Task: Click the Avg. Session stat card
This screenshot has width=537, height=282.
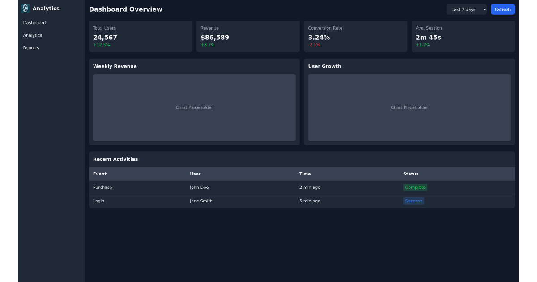Action: 463,36
